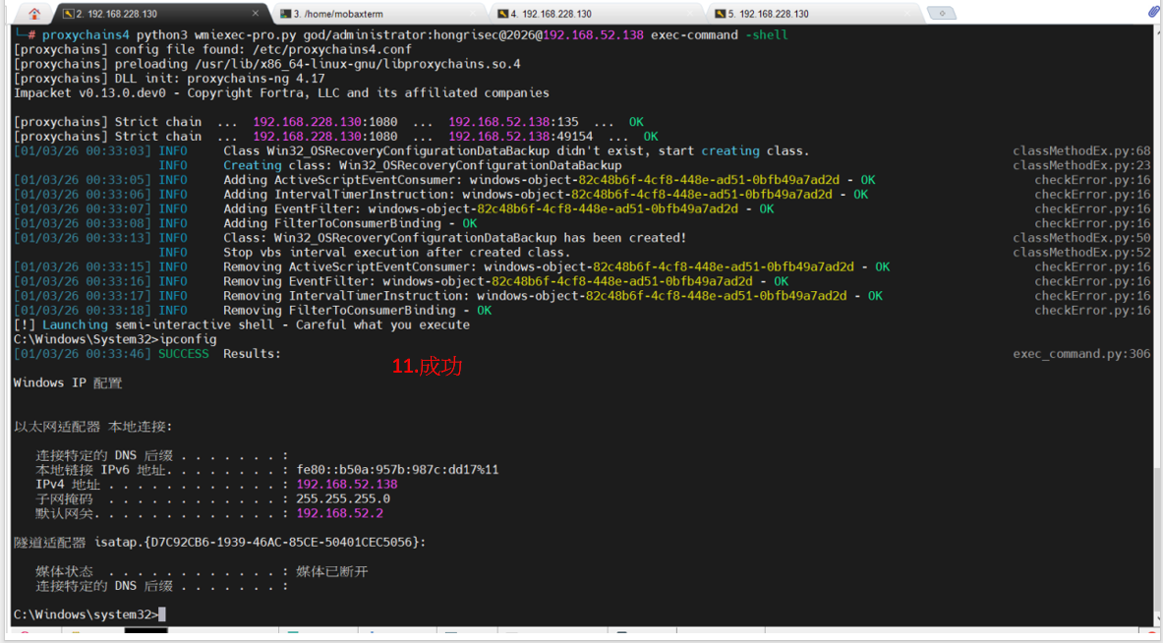1163x643 pixels.
Task: Click 'Removing IntervalTimerInstruction' log line
Action: coord(553,296)
